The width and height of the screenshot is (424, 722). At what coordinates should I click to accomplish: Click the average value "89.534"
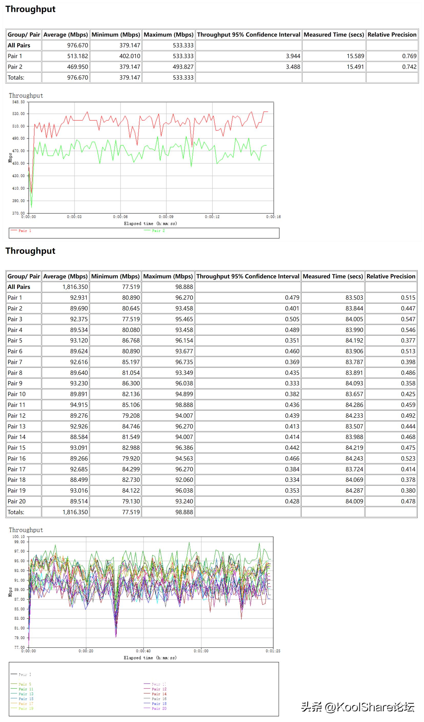pyautogui.click(x=79, y=330)
